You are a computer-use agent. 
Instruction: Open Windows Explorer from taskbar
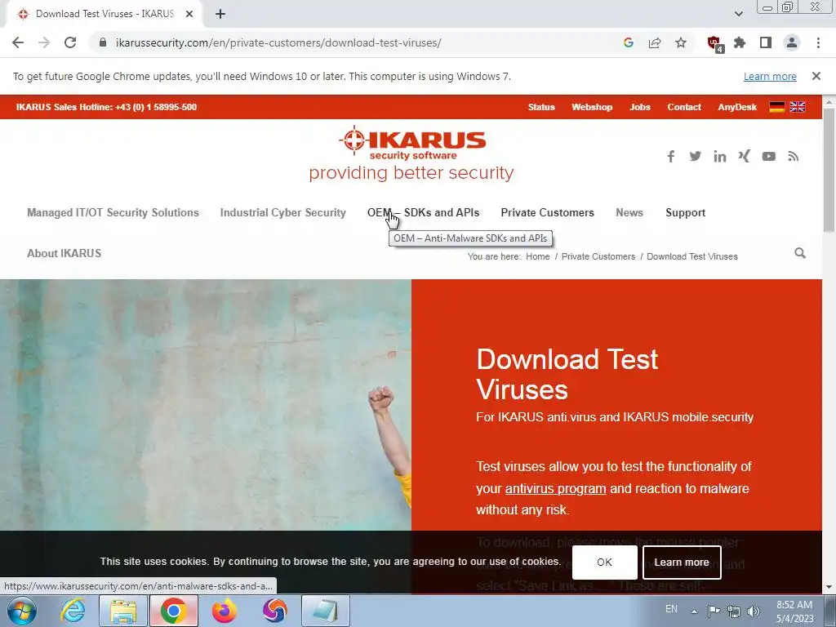(123, 611)
